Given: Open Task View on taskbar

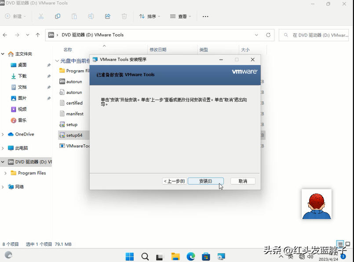Looking at the screenshot, I should click(x=160, y=256).
